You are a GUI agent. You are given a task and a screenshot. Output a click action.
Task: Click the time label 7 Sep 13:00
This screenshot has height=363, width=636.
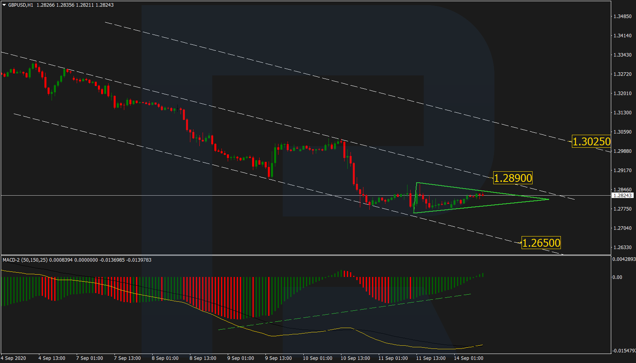(x=127, y=358)
